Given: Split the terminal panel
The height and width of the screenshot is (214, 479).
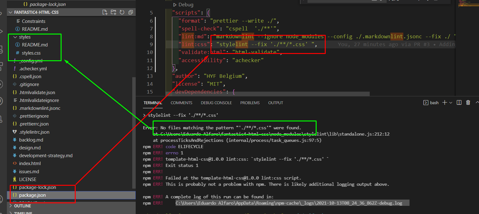Looking at the screenshot, I should [x=459, y=102].
